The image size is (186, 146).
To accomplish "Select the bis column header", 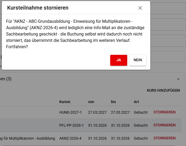I will (113, 102).
